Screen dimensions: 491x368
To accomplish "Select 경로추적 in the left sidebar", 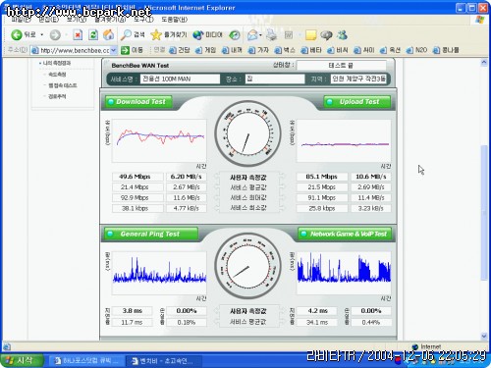I will 57,96.
